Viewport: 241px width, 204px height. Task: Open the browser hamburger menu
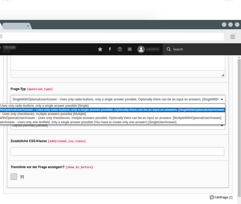[x=232, y=37]
